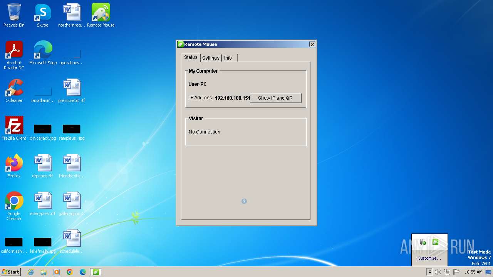Open everyprev.rtf document
The height and width of the screenshot is (277, 493).
click(43, 204)
